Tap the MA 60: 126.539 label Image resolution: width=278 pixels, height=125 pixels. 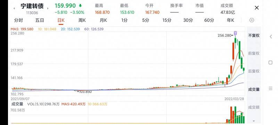pyautogui.click(x=94, y=29)
